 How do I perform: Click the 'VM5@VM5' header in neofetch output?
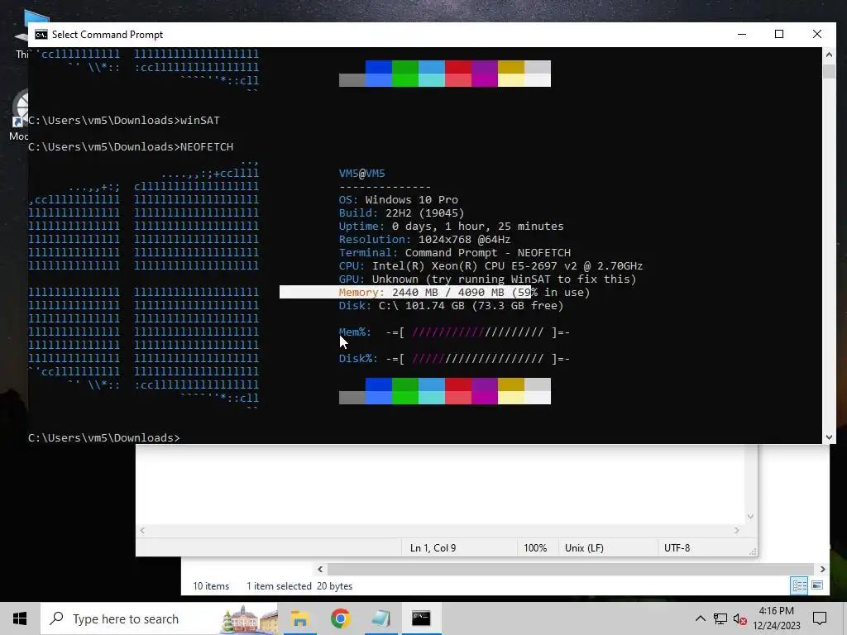tap(362, 174)
